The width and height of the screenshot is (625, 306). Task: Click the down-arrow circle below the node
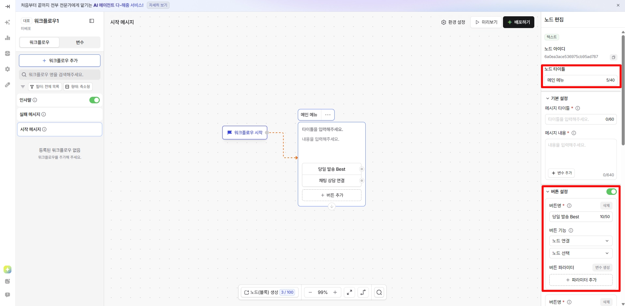coord(332,206)
